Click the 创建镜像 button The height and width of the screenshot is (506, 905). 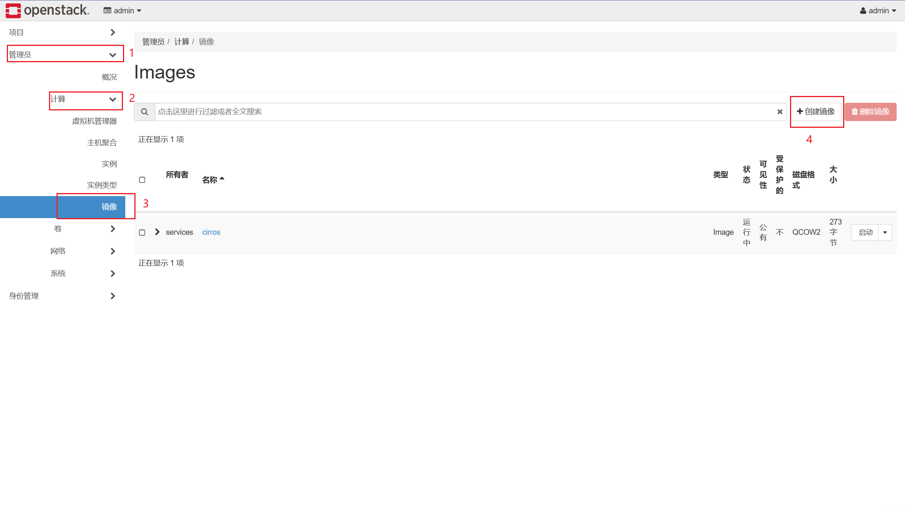[x=816, y=112]
